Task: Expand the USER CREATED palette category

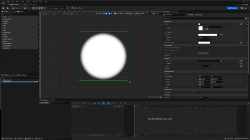Action: pyautogui.click(x=7, y=46)
